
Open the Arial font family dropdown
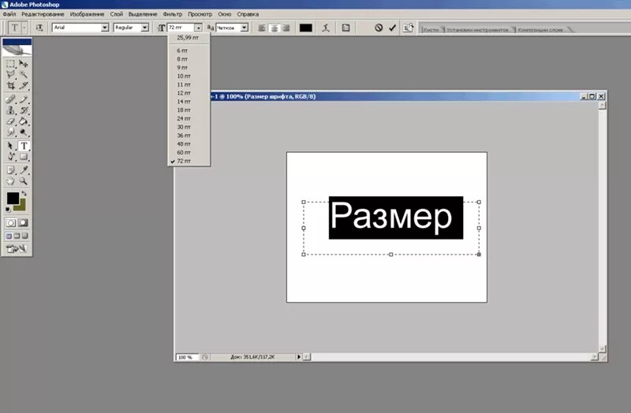pyautogui.click(x=105, y=28)
